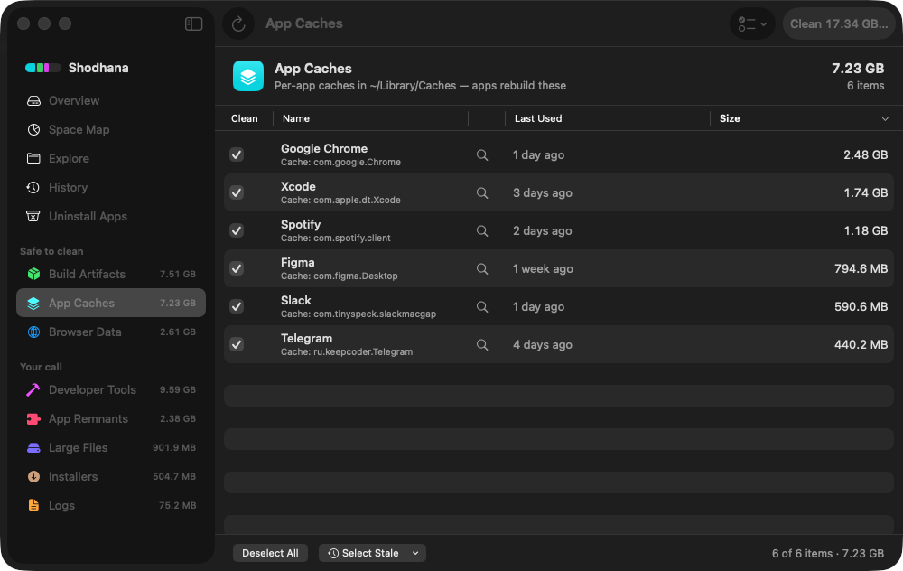Toggle the sidebar panel icon
This screenshot has width=903, height=571.
[193, 23]
